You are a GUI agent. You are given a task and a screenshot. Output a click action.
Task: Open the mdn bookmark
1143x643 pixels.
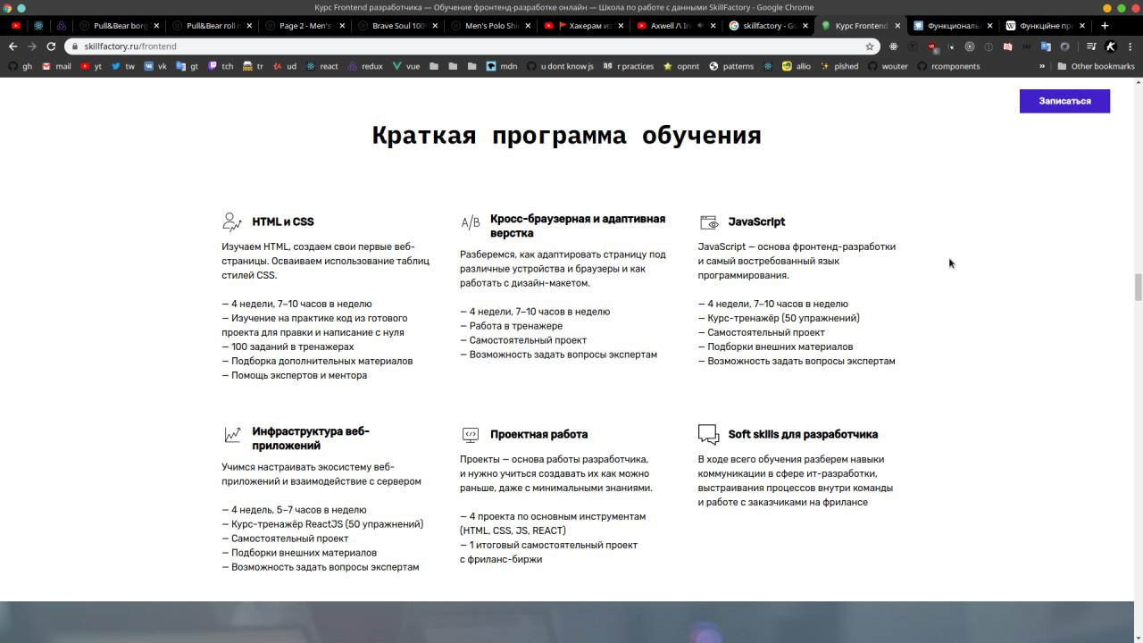(501, 66)
